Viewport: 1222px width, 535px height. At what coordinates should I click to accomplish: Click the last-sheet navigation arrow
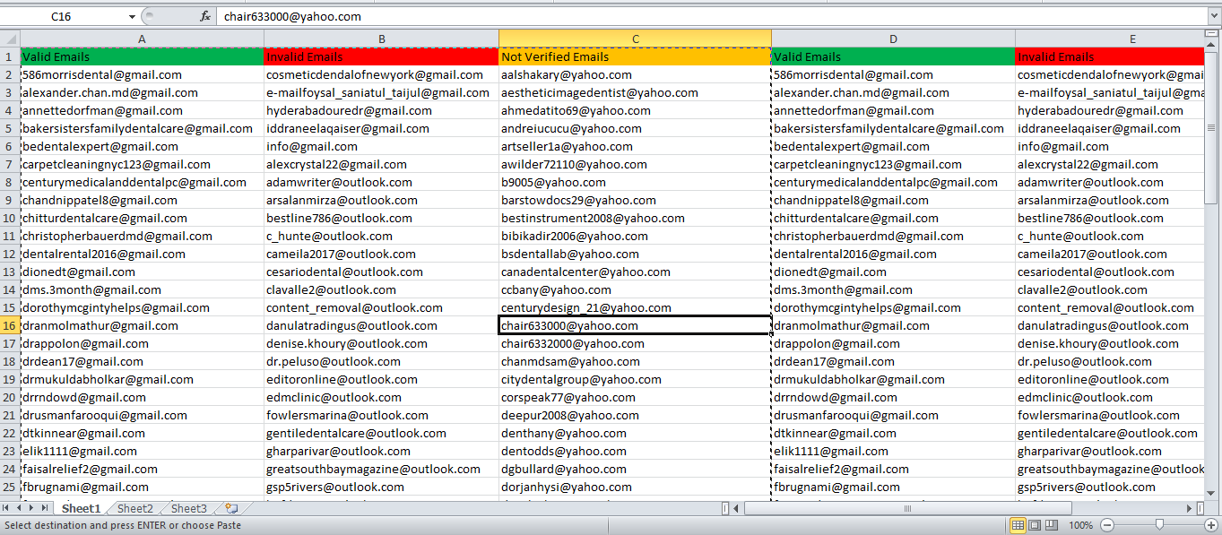tap(46, 508)
